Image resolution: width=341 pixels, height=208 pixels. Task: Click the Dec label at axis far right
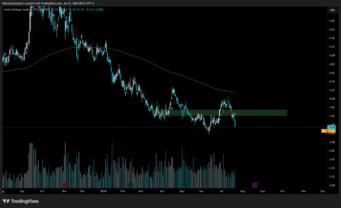click(323, 191)
